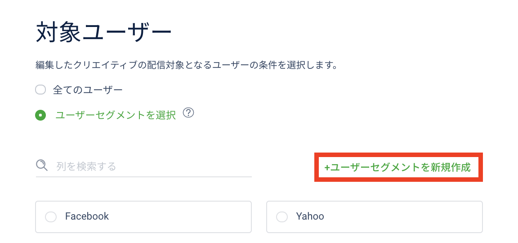This screenshot has height=243, width=518.
Task: Select the ユーザーセグメントを選択 radio button
Action: coord(40,115)
